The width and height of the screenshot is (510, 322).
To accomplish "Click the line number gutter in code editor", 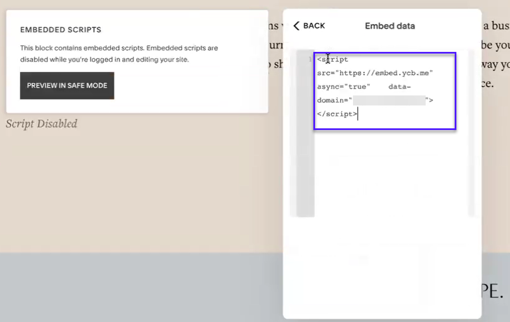I will click(305, 133).
